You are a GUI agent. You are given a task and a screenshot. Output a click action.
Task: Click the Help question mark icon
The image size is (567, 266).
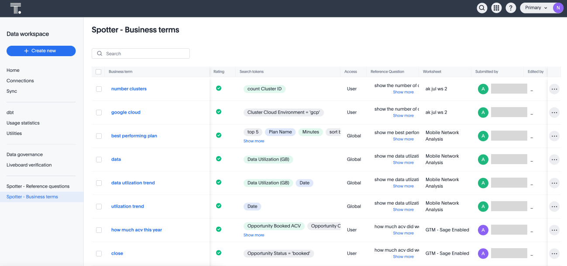pyautogui.click(x=511, y=7)
